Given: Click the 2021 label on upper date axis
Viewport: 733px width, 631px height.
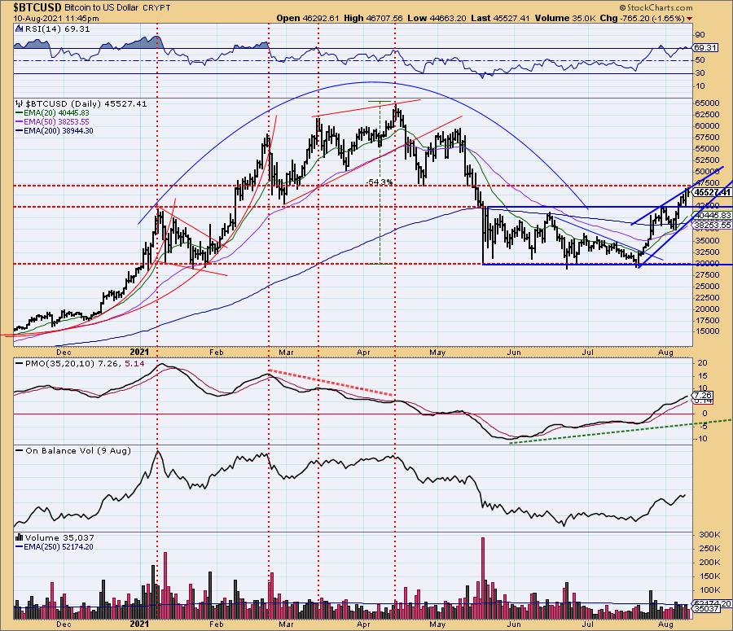Looking at the screenshot, I should point(139,352).
